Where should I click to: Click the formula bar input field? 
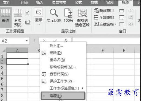107,41
